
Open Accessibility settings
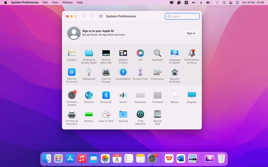123,72
